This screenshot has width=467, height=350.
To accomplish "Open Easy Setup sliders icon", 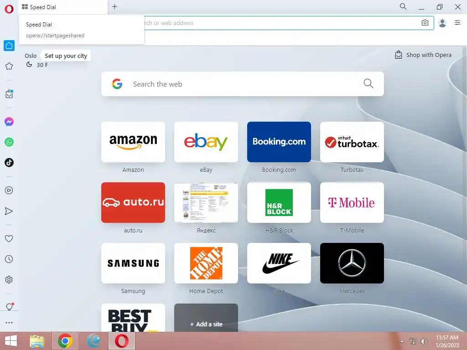I will coord(457,23).
